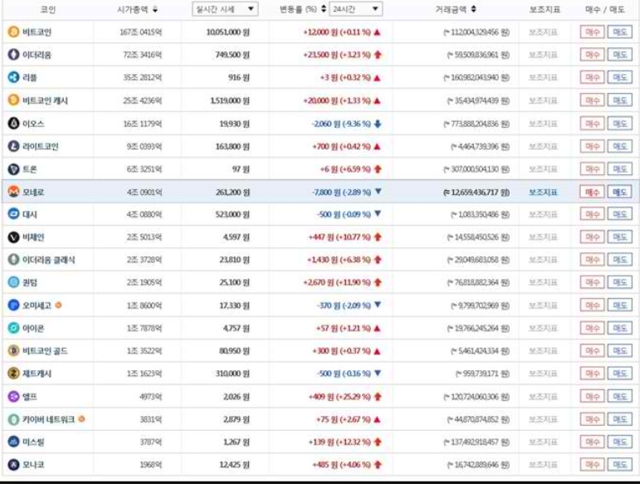
Task: Open 보조지표 link in 비트코인 row
Action: (x=543, y=32)
